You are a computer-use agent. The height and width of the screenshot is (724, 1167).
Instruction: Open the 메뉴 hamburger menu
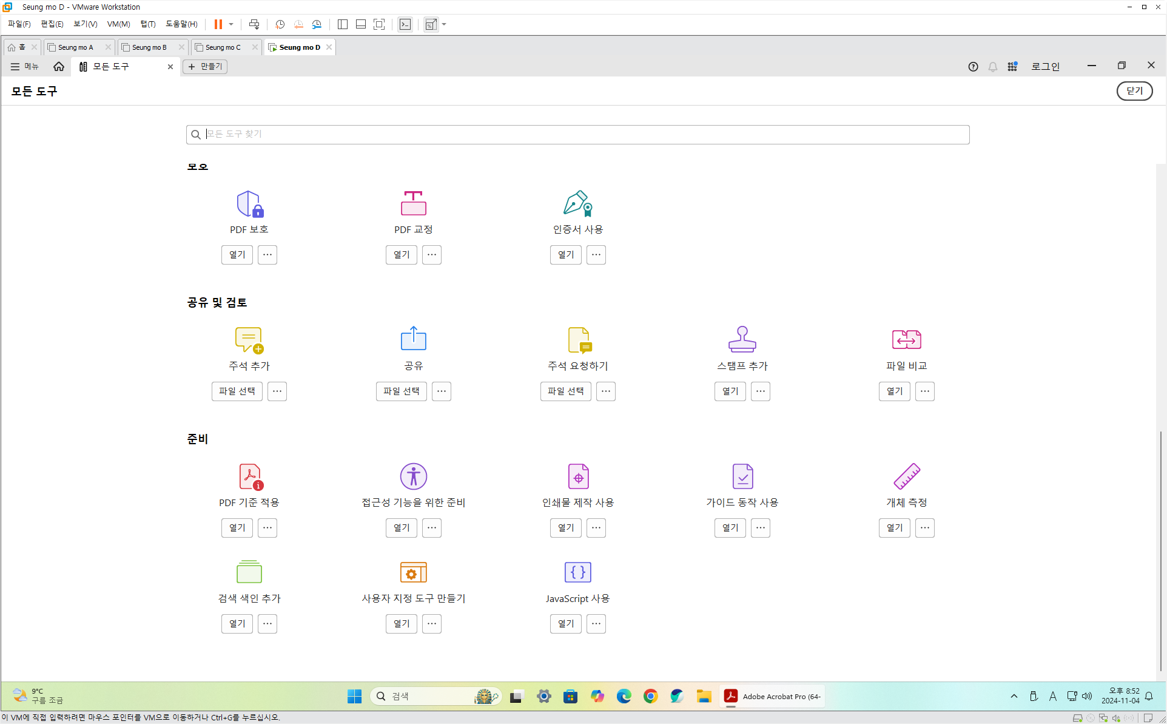[24, 66]
